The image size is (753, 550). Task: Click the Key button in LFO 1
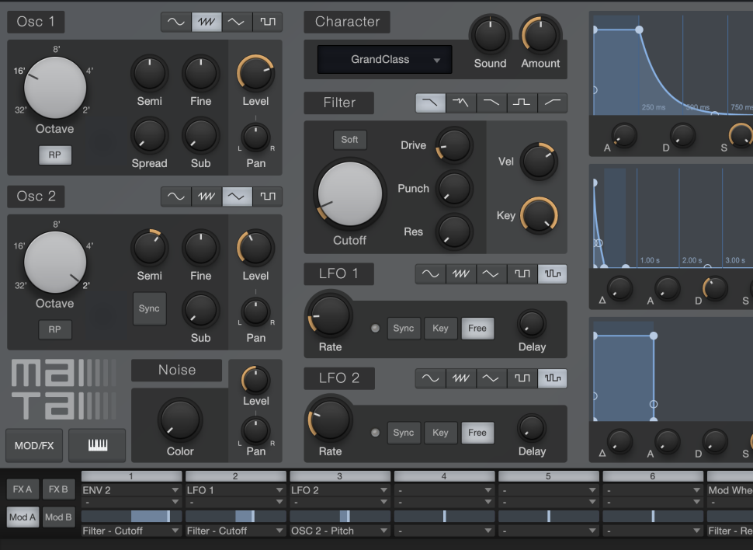coord(440,328)
